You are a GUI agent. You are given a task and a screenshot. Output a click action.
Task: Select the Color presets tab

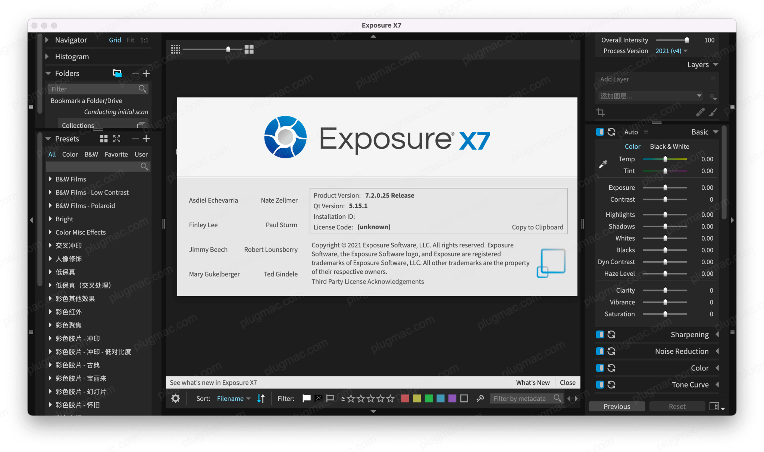coord(70,154)
